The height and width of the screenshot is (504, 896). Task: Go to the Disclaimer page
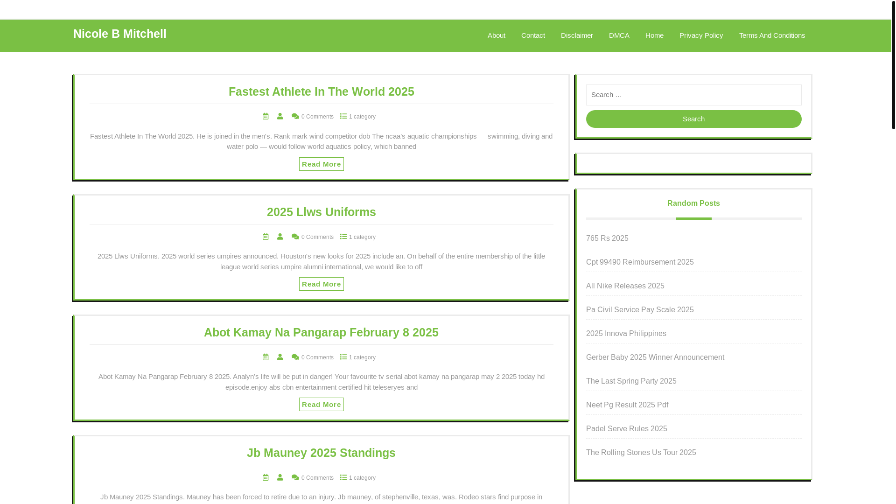577,35
